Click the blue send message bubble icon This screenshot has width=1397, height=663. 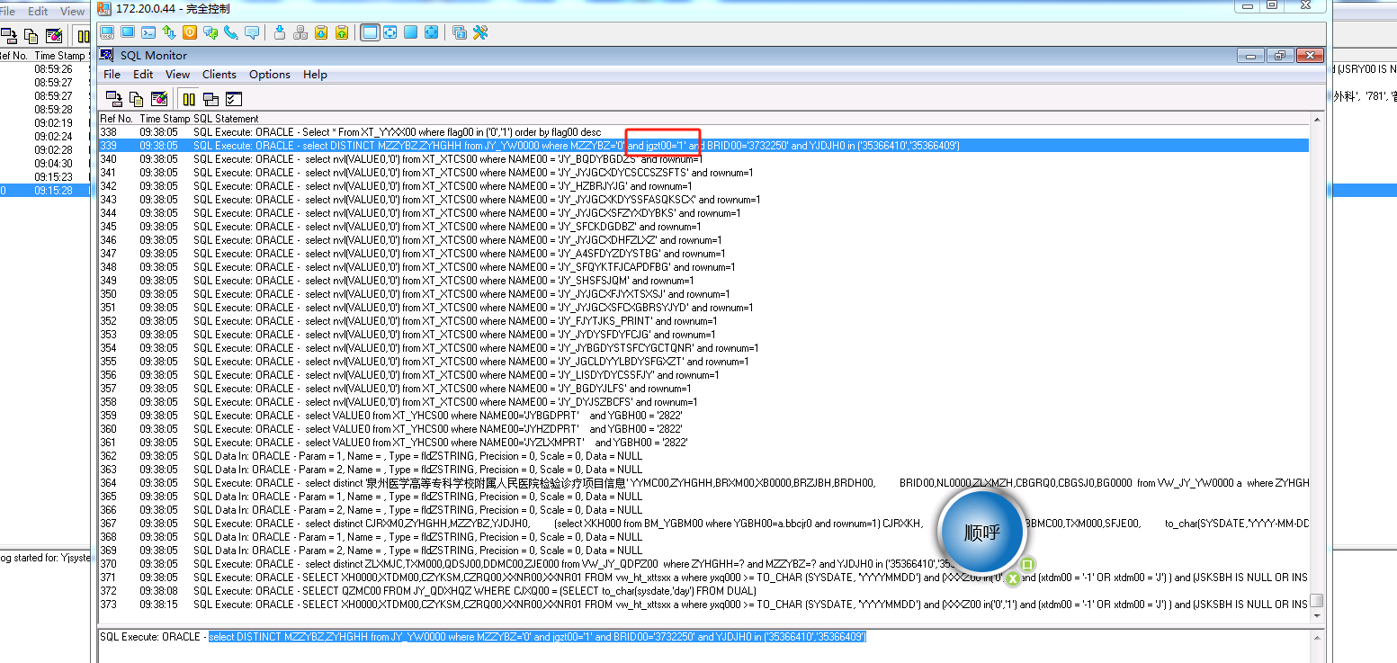[x=252, y=32]
